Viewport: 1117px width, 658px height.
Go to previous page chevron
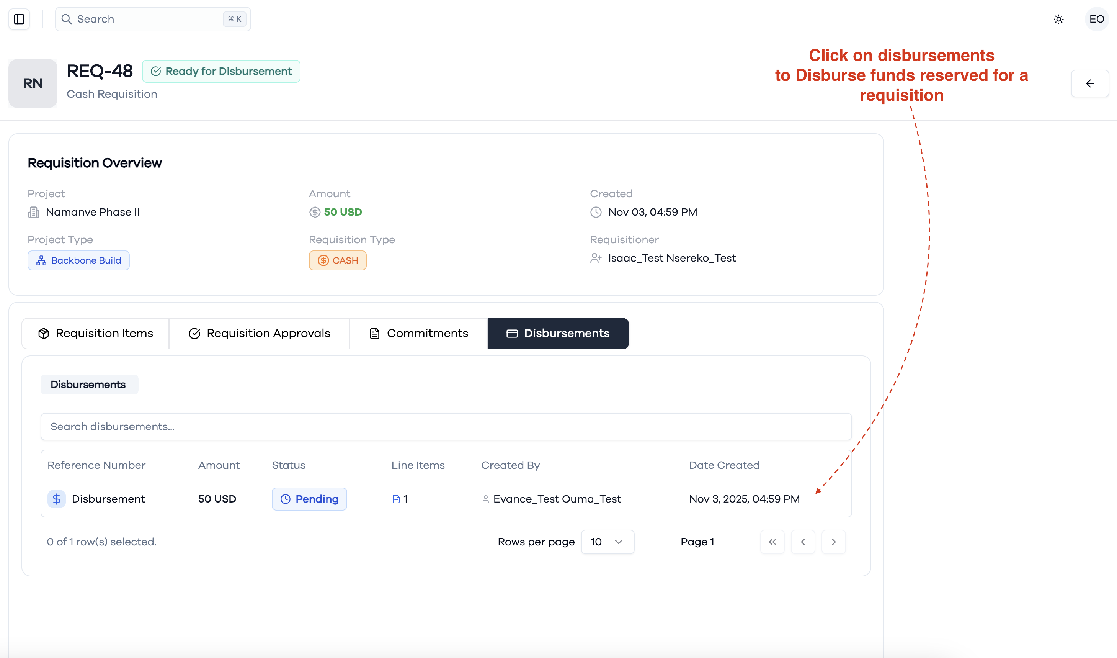click(x=803, y=542)
